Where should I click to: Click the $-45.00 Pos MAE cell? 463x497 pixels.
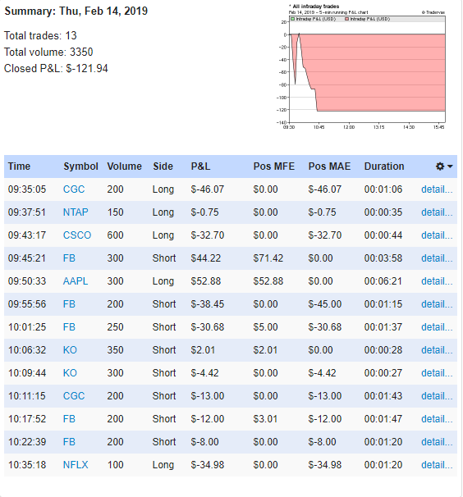(x=324, y=304)
